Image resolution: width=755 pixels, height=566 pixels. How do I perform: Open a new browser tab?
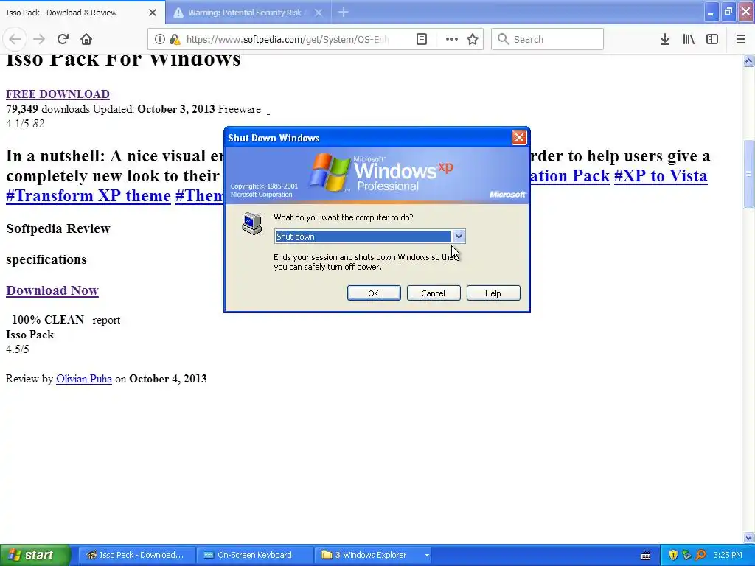pyautogui.click(x=344, y=13)
